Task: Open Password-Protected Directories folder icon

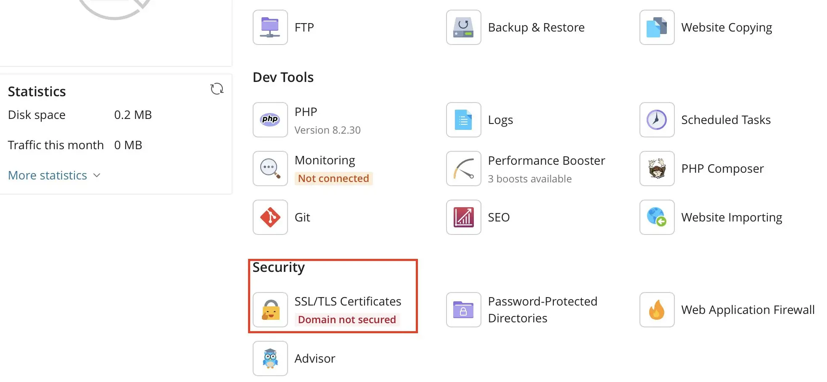Action: [463, 310]
